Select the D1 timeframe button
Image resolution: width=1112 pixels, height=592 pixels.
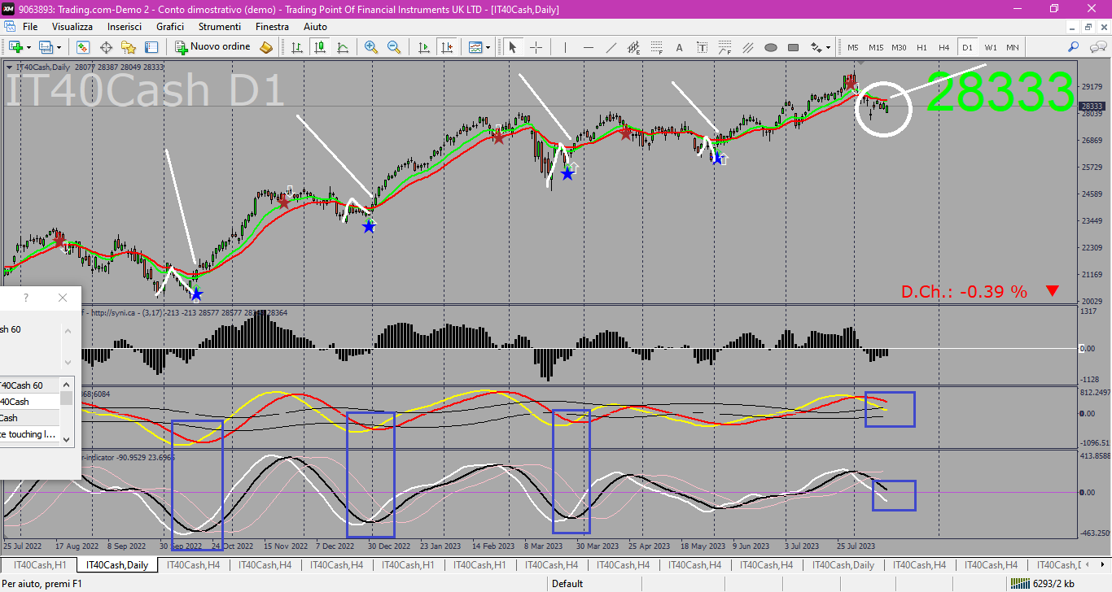pos(967,47)
